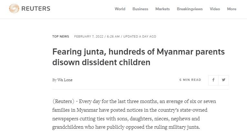Go to the Business section
The image size is (247, 138).
pos(140,9)
